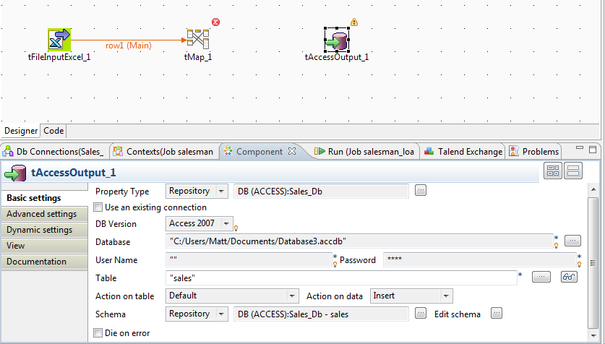This screenshot has height=344, width=605.
Task: Click the Database path input field
Action: coord(359,241)
